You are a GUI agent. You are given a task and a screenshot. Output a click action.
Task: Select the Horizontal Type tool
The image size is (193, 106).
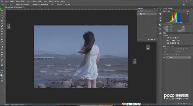(x=2, y=57)
